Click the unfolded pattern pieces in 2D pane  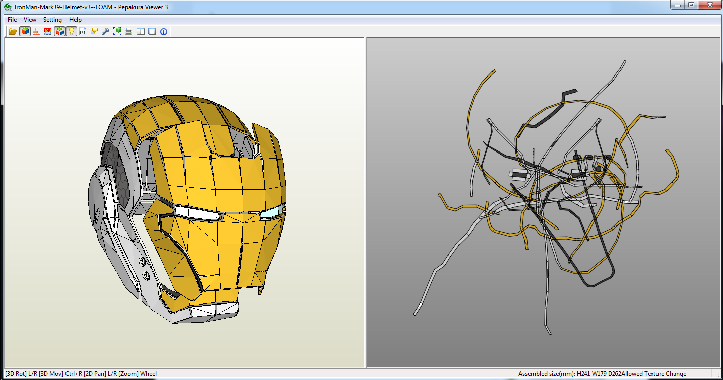tap(547, 196)
